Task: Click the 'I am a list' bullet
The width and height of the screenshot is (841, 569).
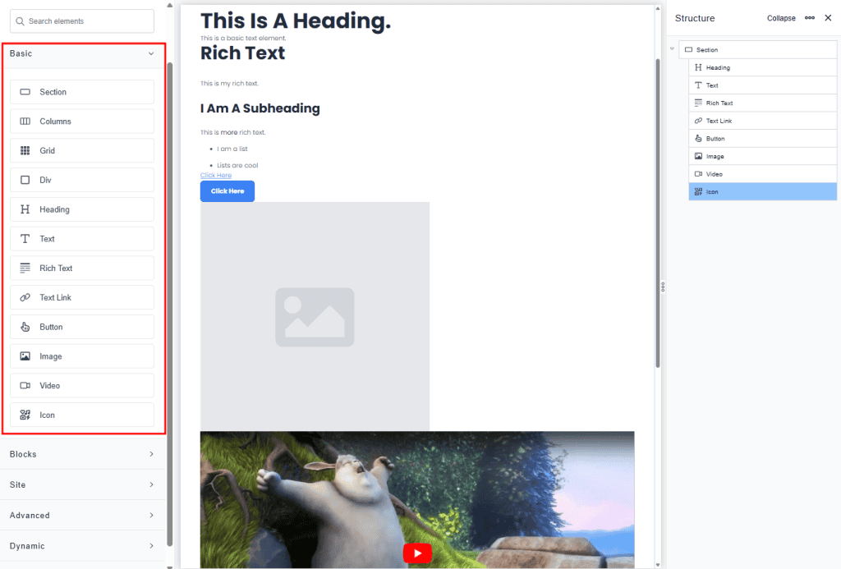Action: tap(232, 149)
